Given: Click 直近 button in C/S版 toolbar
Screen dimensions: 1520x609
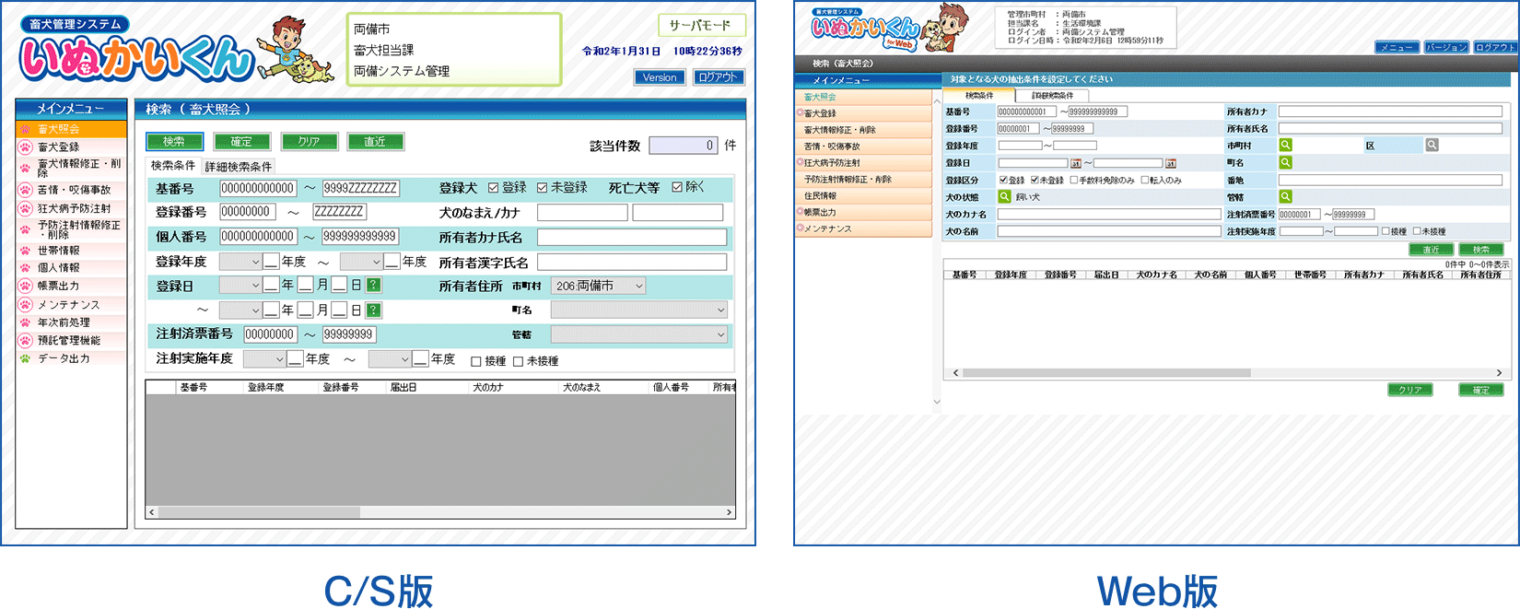Looking at the screenshot, I should coord(375,142).
